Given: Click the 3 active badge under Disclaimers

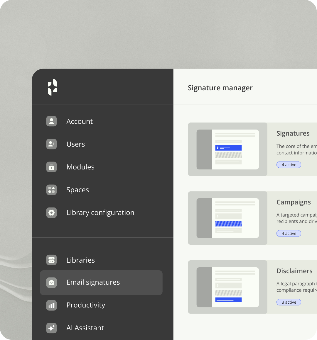Looking at the screenshot, I should [x=289, y=302].
